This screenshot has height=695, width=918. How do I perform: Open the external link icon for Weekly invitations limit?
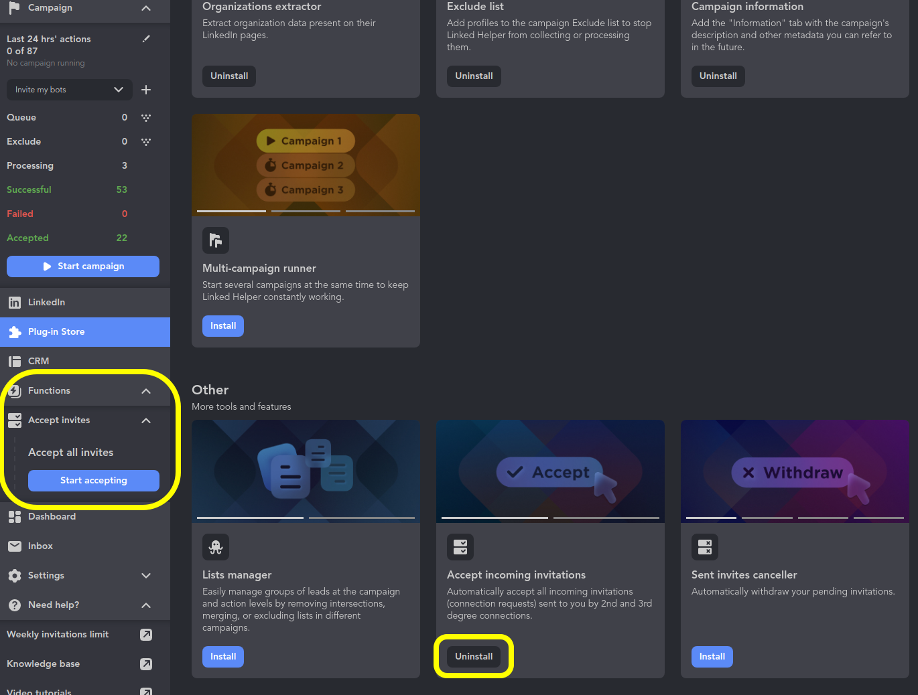point(146,635)
